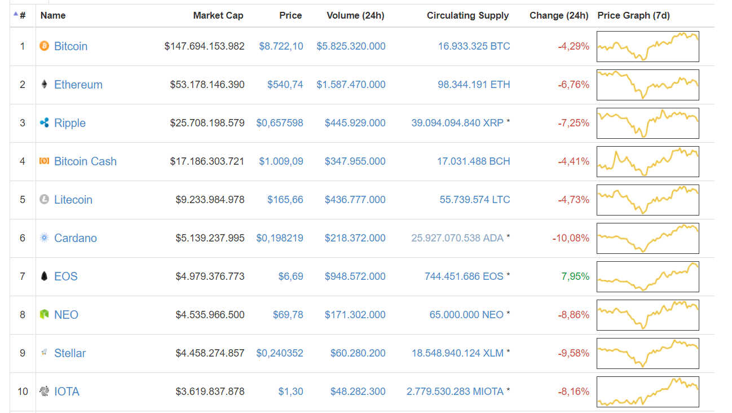
Task: Click the Litecoin logo icon
Action: pos(45,199)
